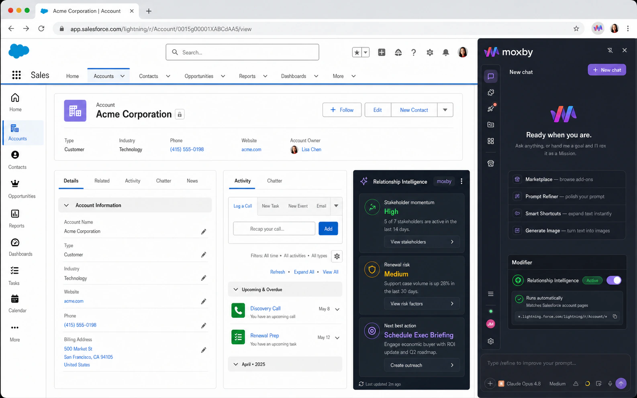Expand the April 2025 activity section

pyautogui.click(x=236, y=364)
